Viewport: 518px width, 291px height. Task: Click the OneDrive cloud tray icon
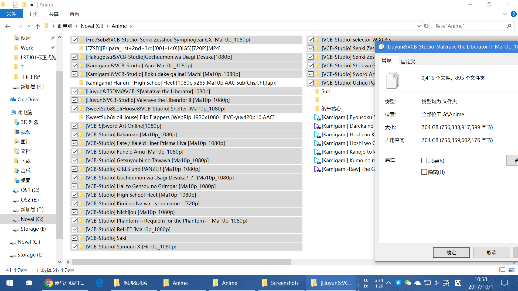tap(418, 283)
